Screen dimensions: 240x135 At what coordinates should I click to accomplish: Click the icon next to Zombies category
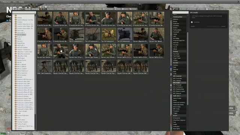(x=16, y=128)
